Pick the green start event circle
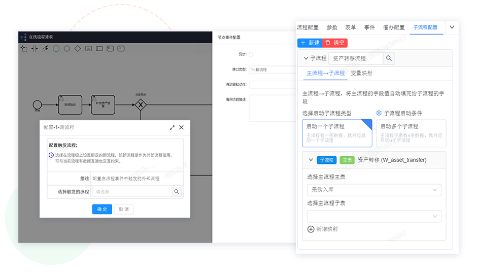The image size is (477, 274). (56, 49)
